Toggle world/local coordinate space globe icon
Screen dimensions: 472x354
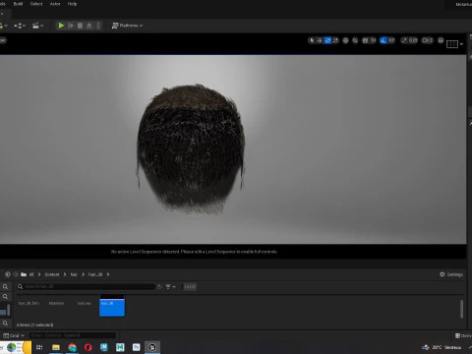click(345, 40)
